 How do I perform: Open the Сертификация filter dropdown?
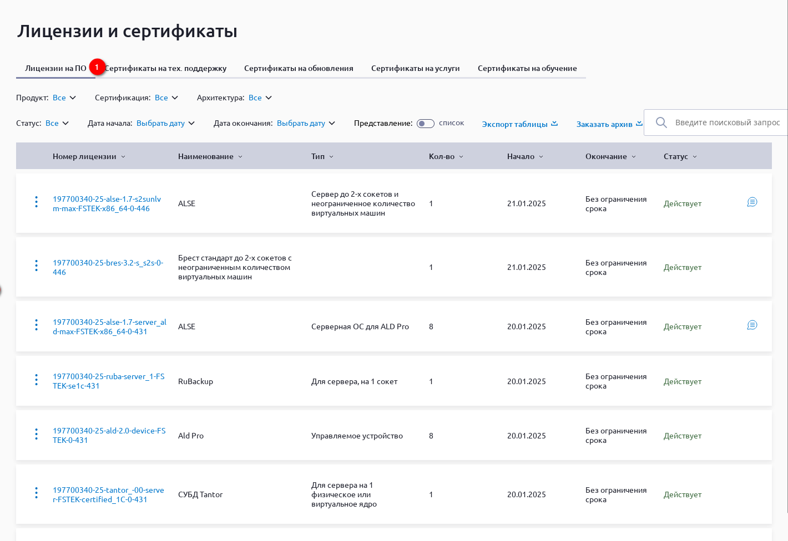pyautogui.click(x=166, y=98)
